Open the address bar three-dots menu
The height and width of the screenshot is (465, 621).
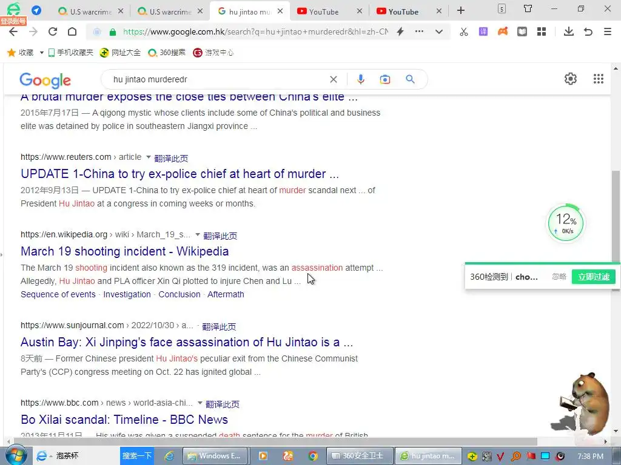point(419,31)
